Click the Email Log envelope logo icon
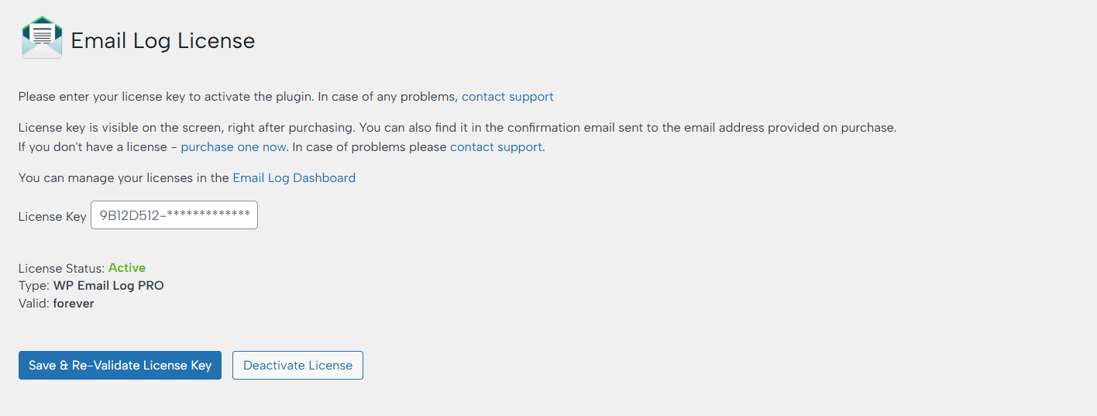The image size is (1097, 416). click(42, 38)
